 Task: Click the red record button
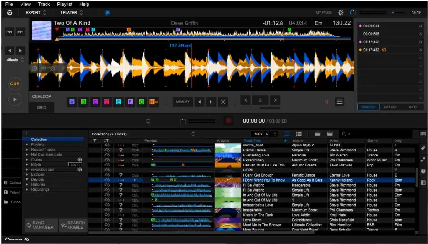(228, 121)
